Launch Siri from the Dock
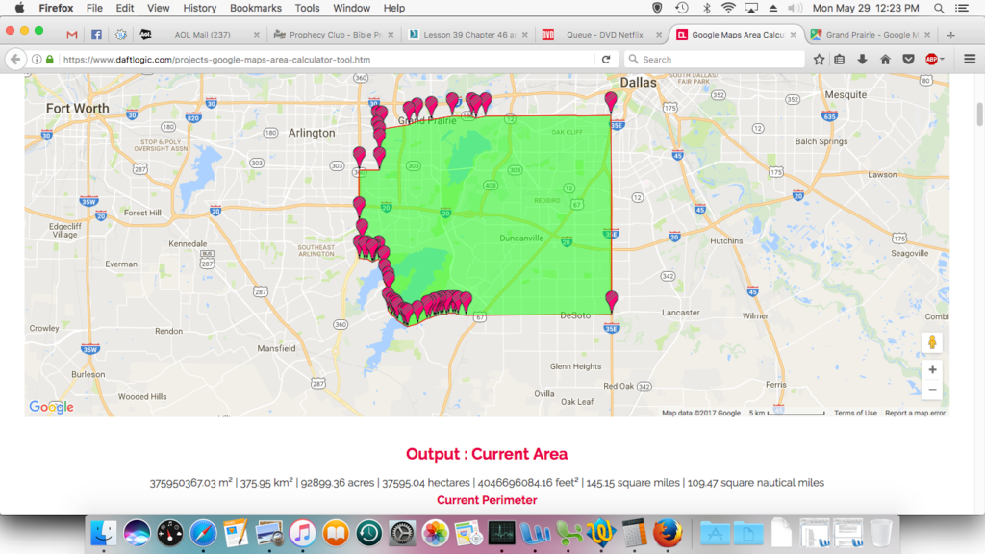Image resolution: width=985 pixels, height=554 pixels. pos(137,533)
